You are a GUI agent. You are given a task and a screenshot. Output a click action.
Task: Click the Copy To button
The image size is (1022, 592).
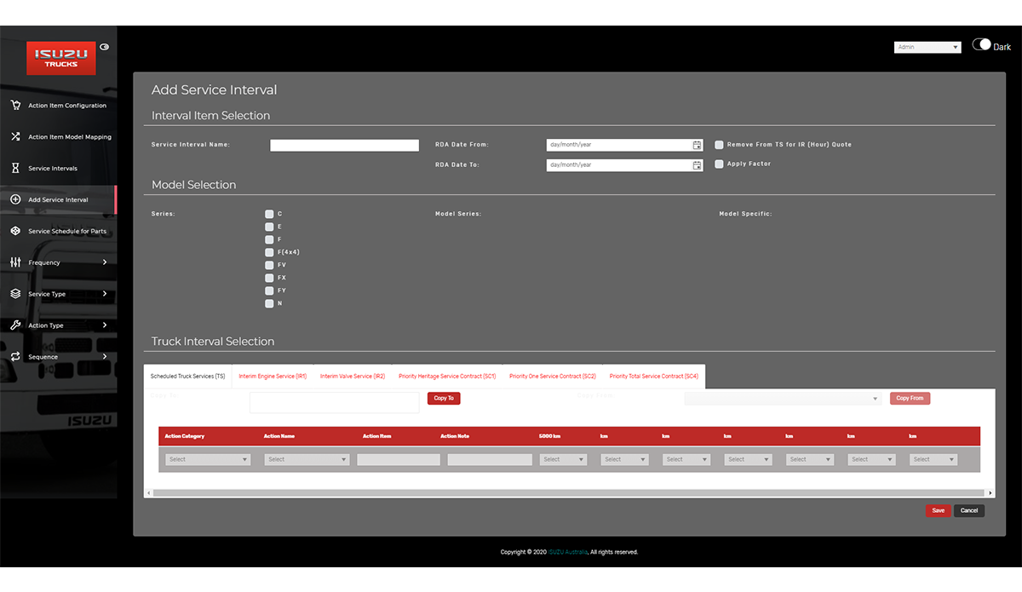coord(444,398)
